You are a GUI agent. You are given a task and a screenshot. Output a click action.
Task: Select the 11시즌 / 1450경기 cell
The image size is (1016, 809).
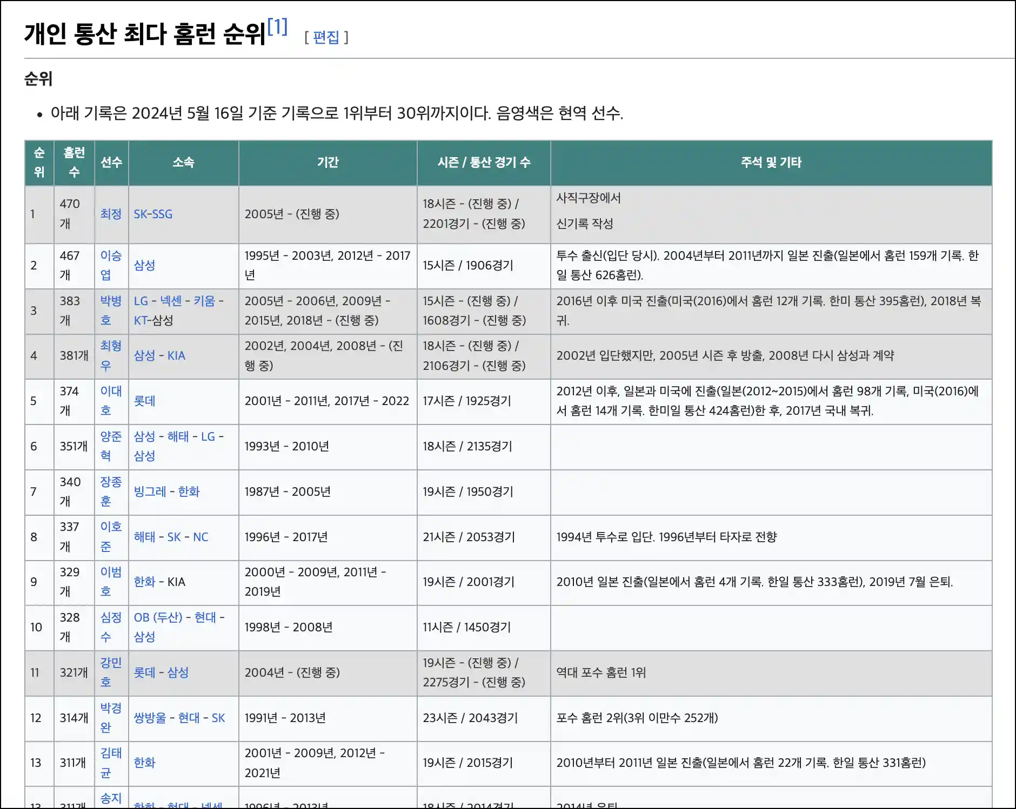point(484,627)
